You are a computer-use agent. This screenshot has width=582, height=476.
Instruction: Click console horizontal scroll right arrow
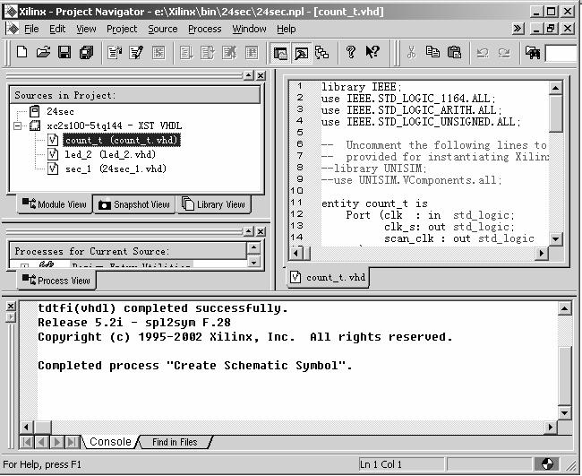[551, 428]
